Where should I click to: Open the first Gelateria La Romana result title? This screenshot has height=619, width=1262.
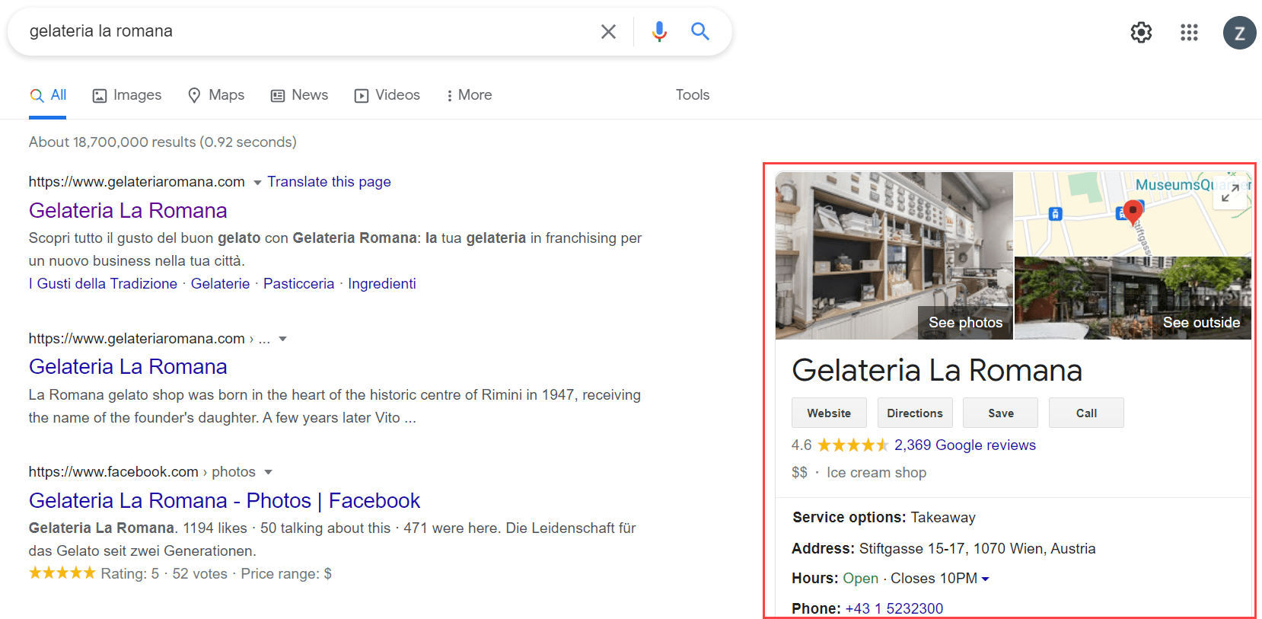click(128, 211)
